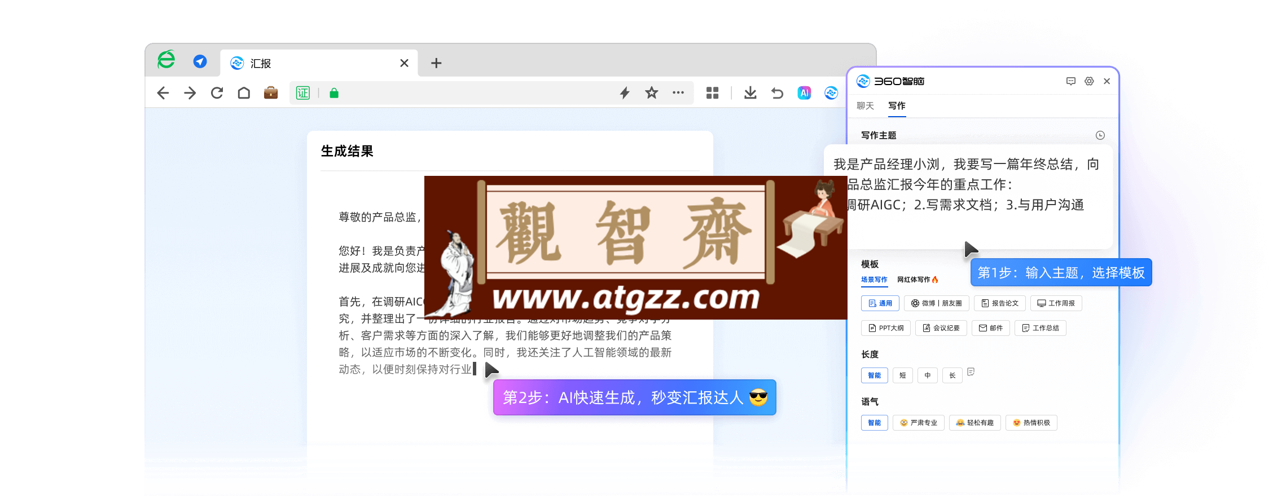Go forward to the next page
Image resolution: width=1273 pixels, height=496 pixels.
tap(190, 93)
